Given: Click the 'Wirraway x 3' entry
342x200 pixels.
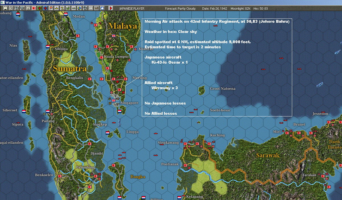Looking at the screenshot, I should 164,88.
